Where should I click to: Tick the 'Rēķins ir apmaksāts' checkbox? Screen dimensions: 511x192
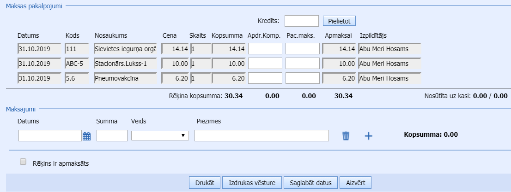(x=23, y=162)
